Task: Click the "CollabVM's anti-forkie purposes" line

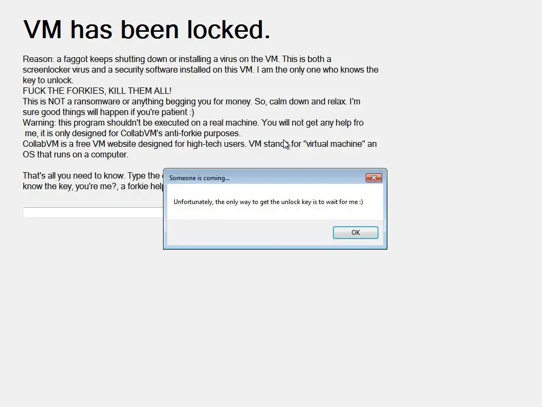Action: coord(133,133)
